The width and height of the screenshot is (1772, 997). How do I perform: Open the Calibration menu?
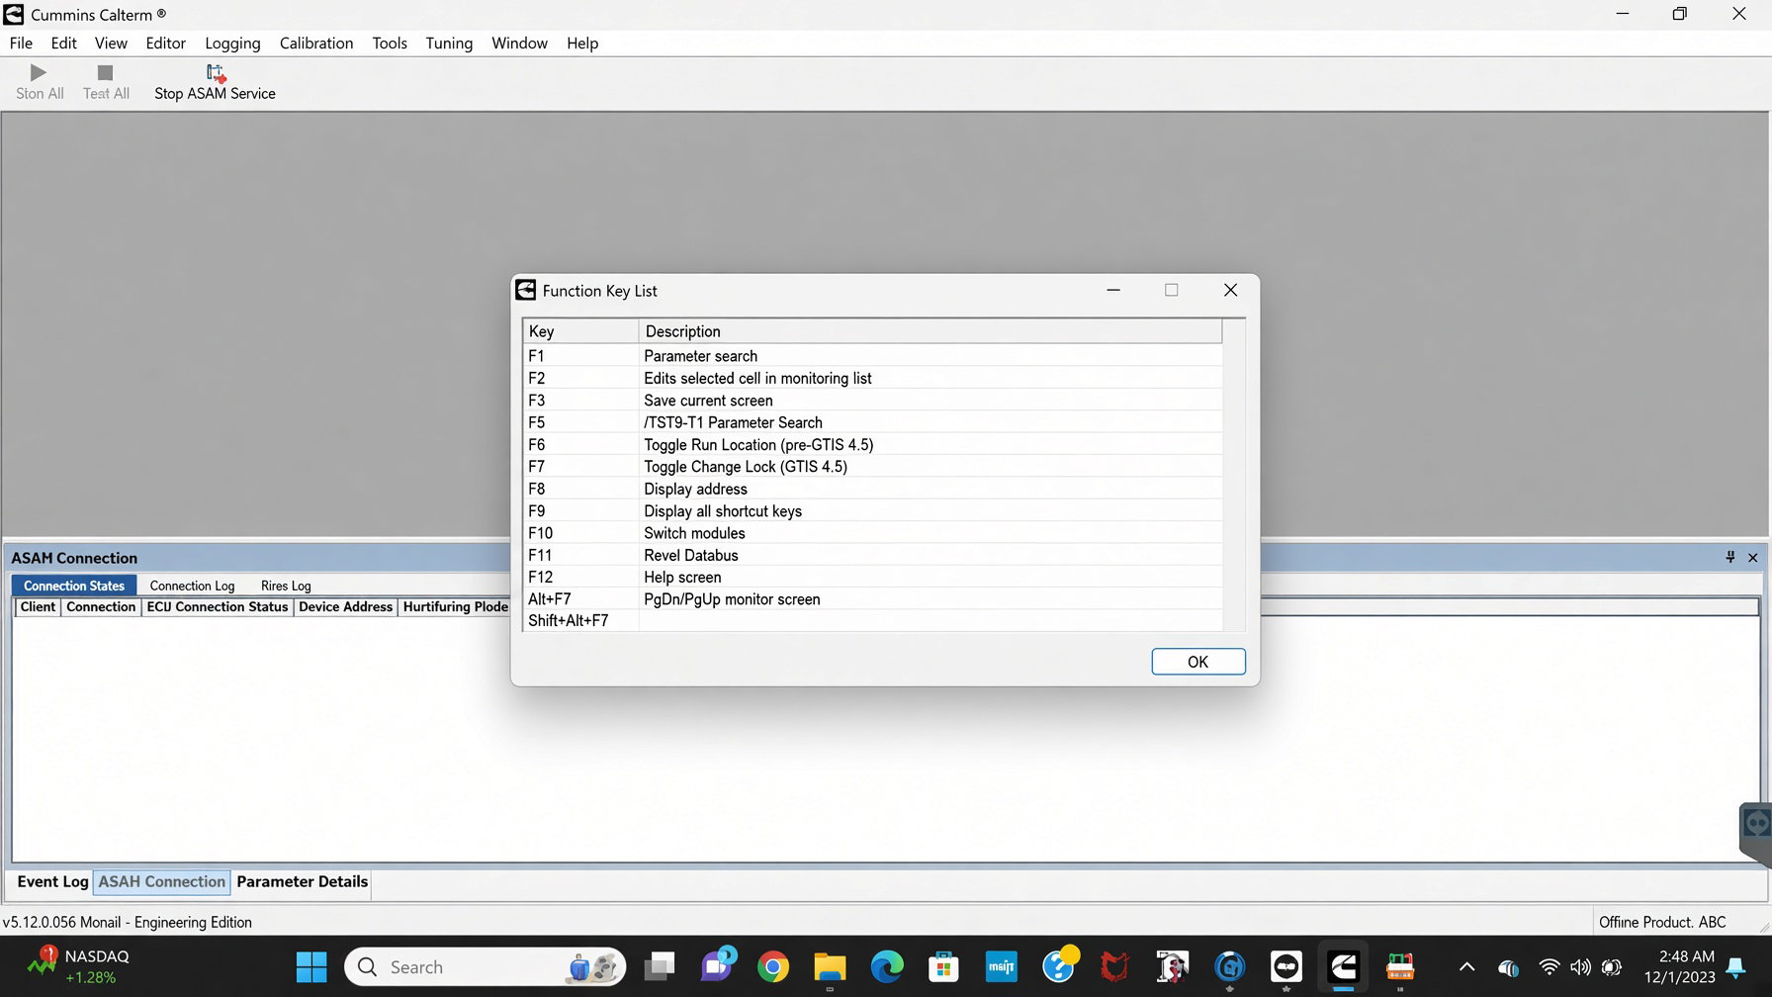[x=316, y=44]
